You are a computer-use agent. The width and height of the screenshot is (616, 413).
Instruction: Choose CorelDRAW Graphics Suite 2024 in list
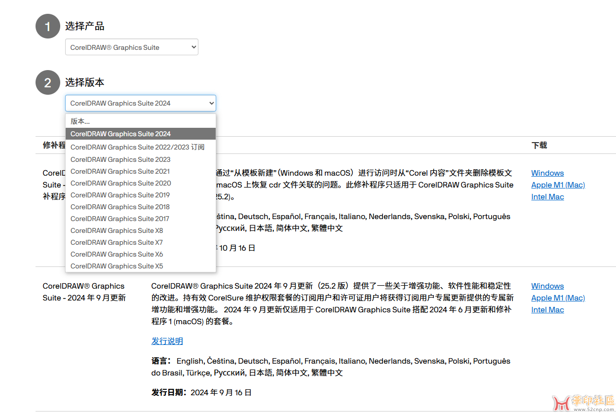[x=141, y=134]
